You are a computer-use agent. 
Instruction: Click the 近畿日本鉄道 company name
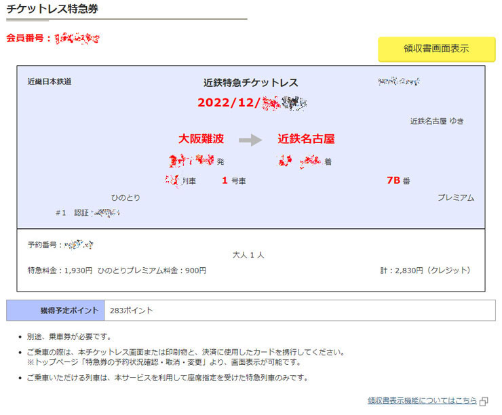[x=50, y=81]
